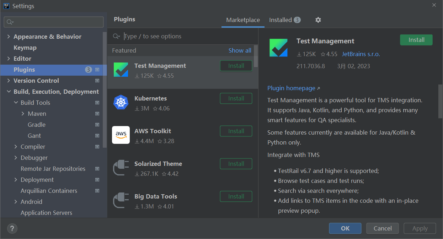Click the Plugins update count badge
This screenshot has height=239, width=443.
tap(89, 70)
